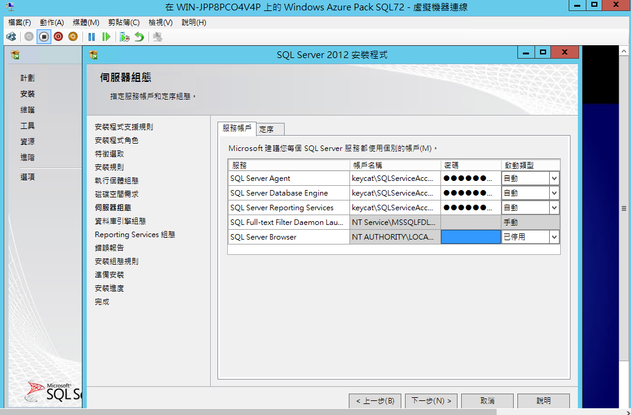Screen dimensions: 631x415
Task: Click the 服務 column header
Action: (289, 166)
